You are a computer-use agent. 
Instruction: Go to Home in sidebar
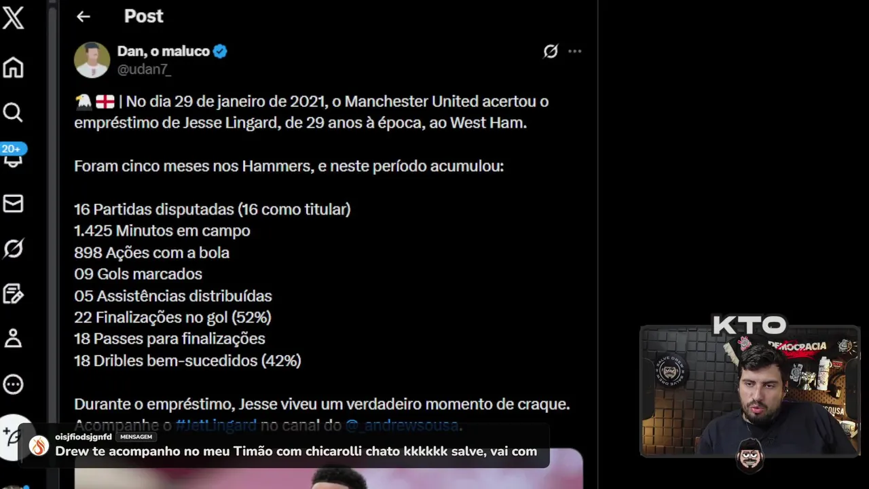[x=13, y=67]
